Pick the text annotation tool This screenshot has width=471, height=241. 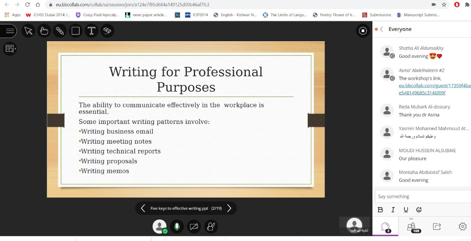point(91,31)
